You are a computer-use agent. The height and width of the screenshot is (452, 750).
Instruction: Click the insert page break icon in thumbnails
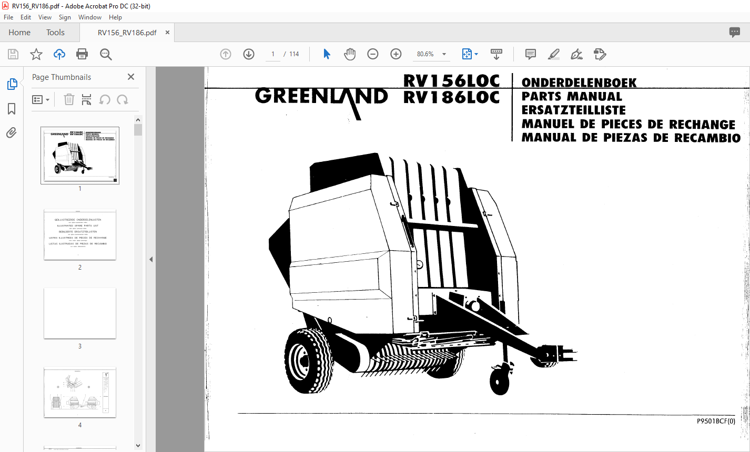point(87,99)
